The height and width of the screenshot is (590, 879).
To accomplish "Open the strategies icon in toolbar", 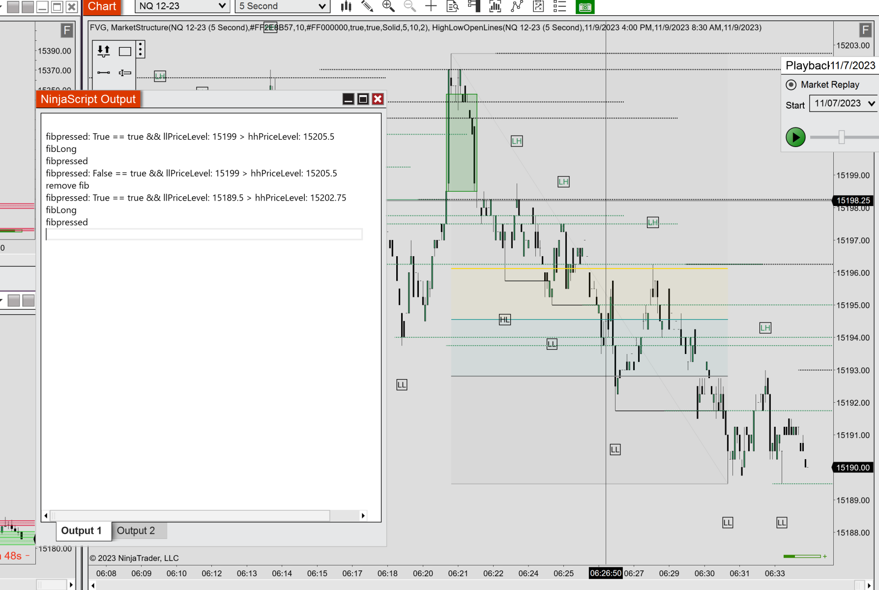I will click(517, 6).
